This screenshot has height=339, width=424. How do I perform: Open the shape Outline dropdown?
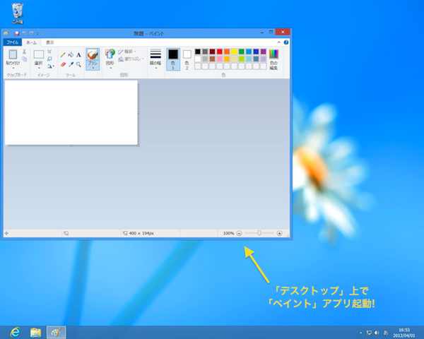coord(127,52)
